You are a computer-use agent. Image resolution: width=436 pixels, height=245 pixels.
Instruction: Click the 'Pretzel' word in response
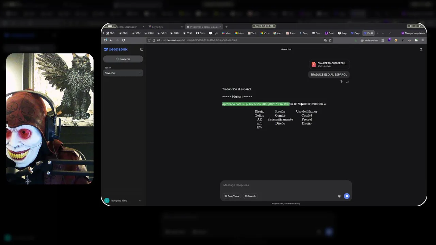pos(307,119)
